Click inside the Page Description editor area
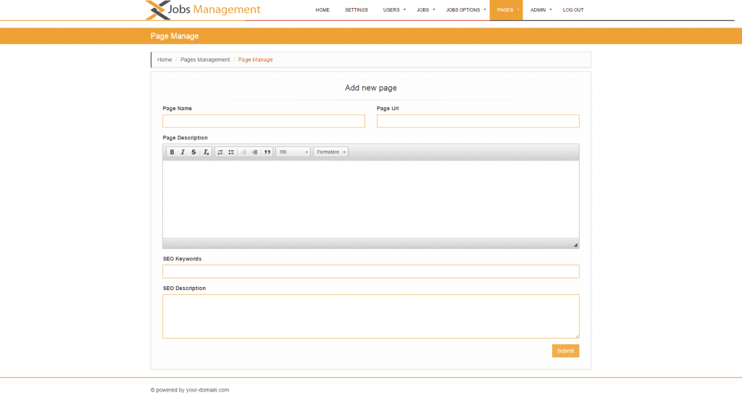The width and height of the screenshot is (742, 398). click(x=370, y=199)
